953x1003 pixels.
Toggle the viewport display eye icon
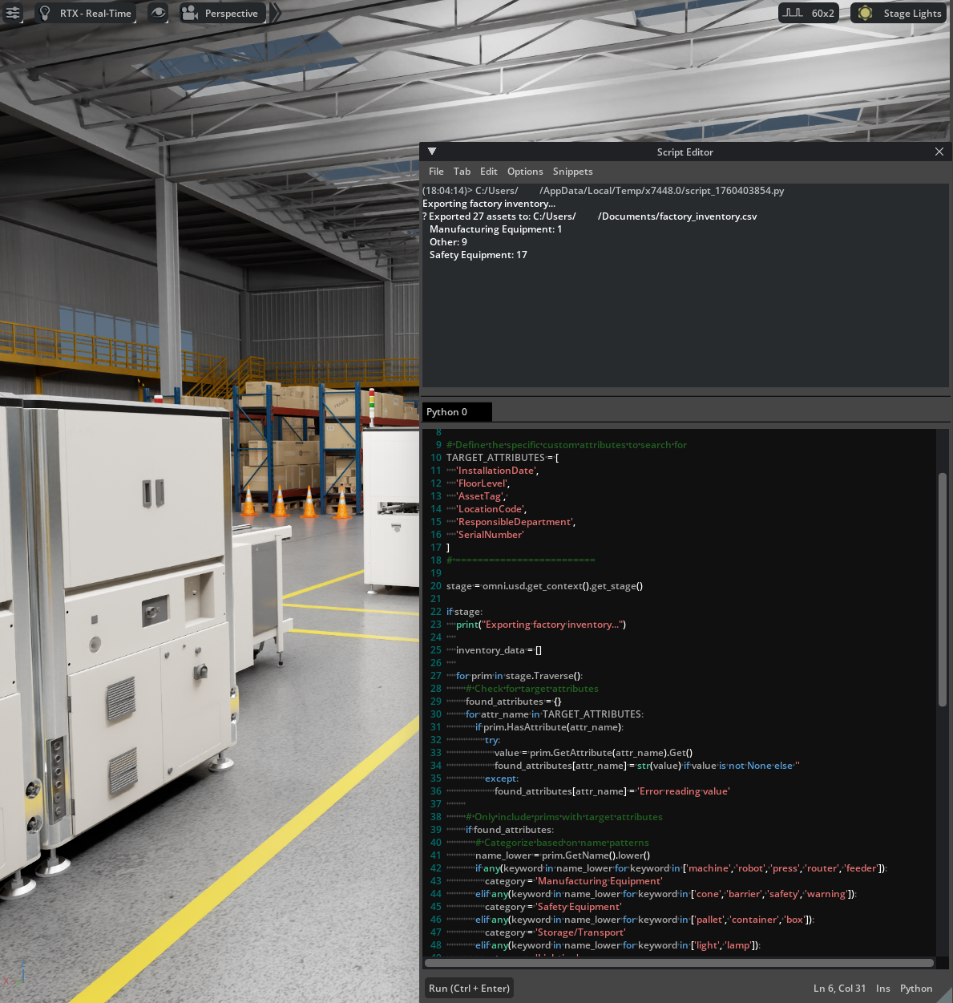159,13
